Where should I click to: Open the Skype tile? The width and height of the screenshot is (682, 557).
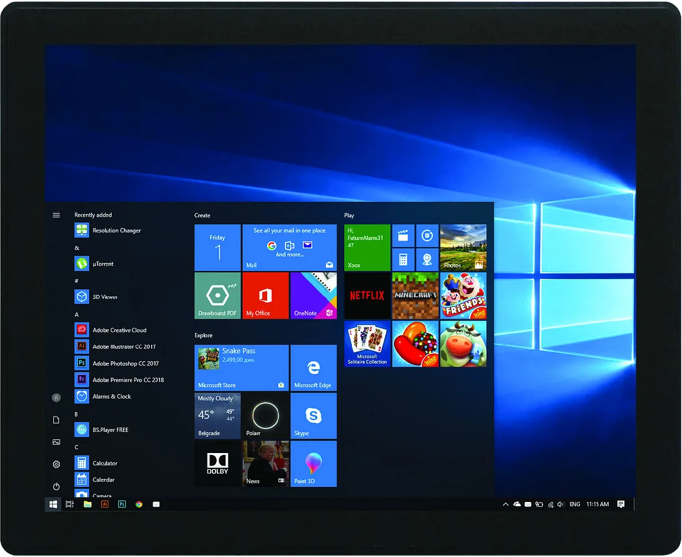point(313,416)
